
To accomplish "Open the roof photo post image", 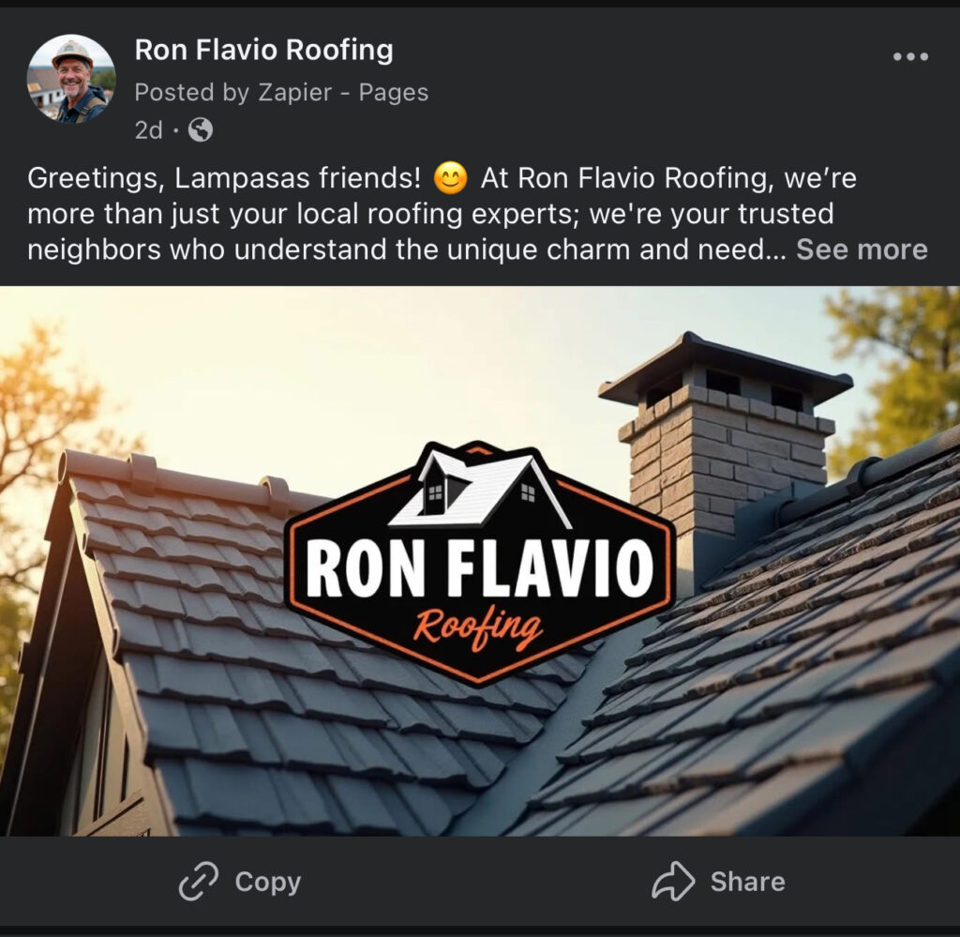I will pyautogui.click(x=480, y=561).
